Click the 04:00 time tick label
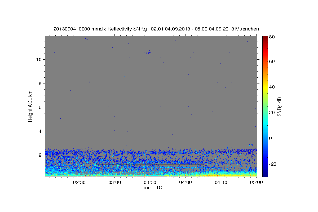The height and width of the screenshot is (212, 318). (x=185, y=182)
